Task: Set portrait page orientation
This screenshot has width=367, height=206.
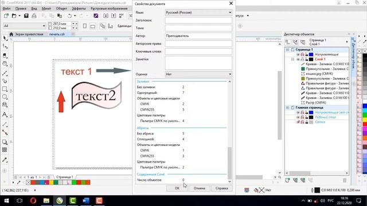Action: tap(85, 26)
